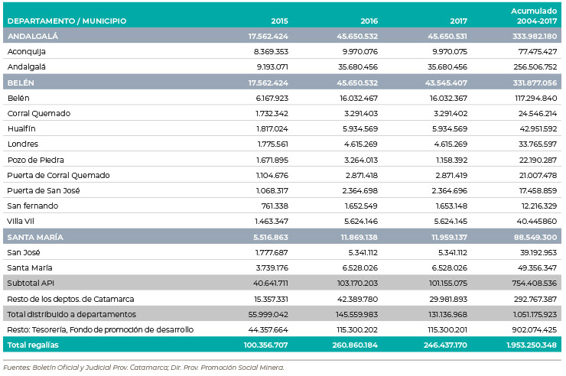Select the value 6.167.923 for Belén
Image resolution: width=566 pixels, height=376 pixels.
(272, 98)
